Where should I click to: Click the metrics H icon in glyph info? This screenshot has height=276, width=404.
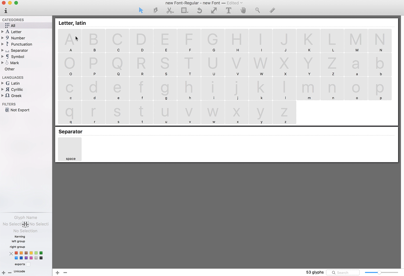coord(25,224)
